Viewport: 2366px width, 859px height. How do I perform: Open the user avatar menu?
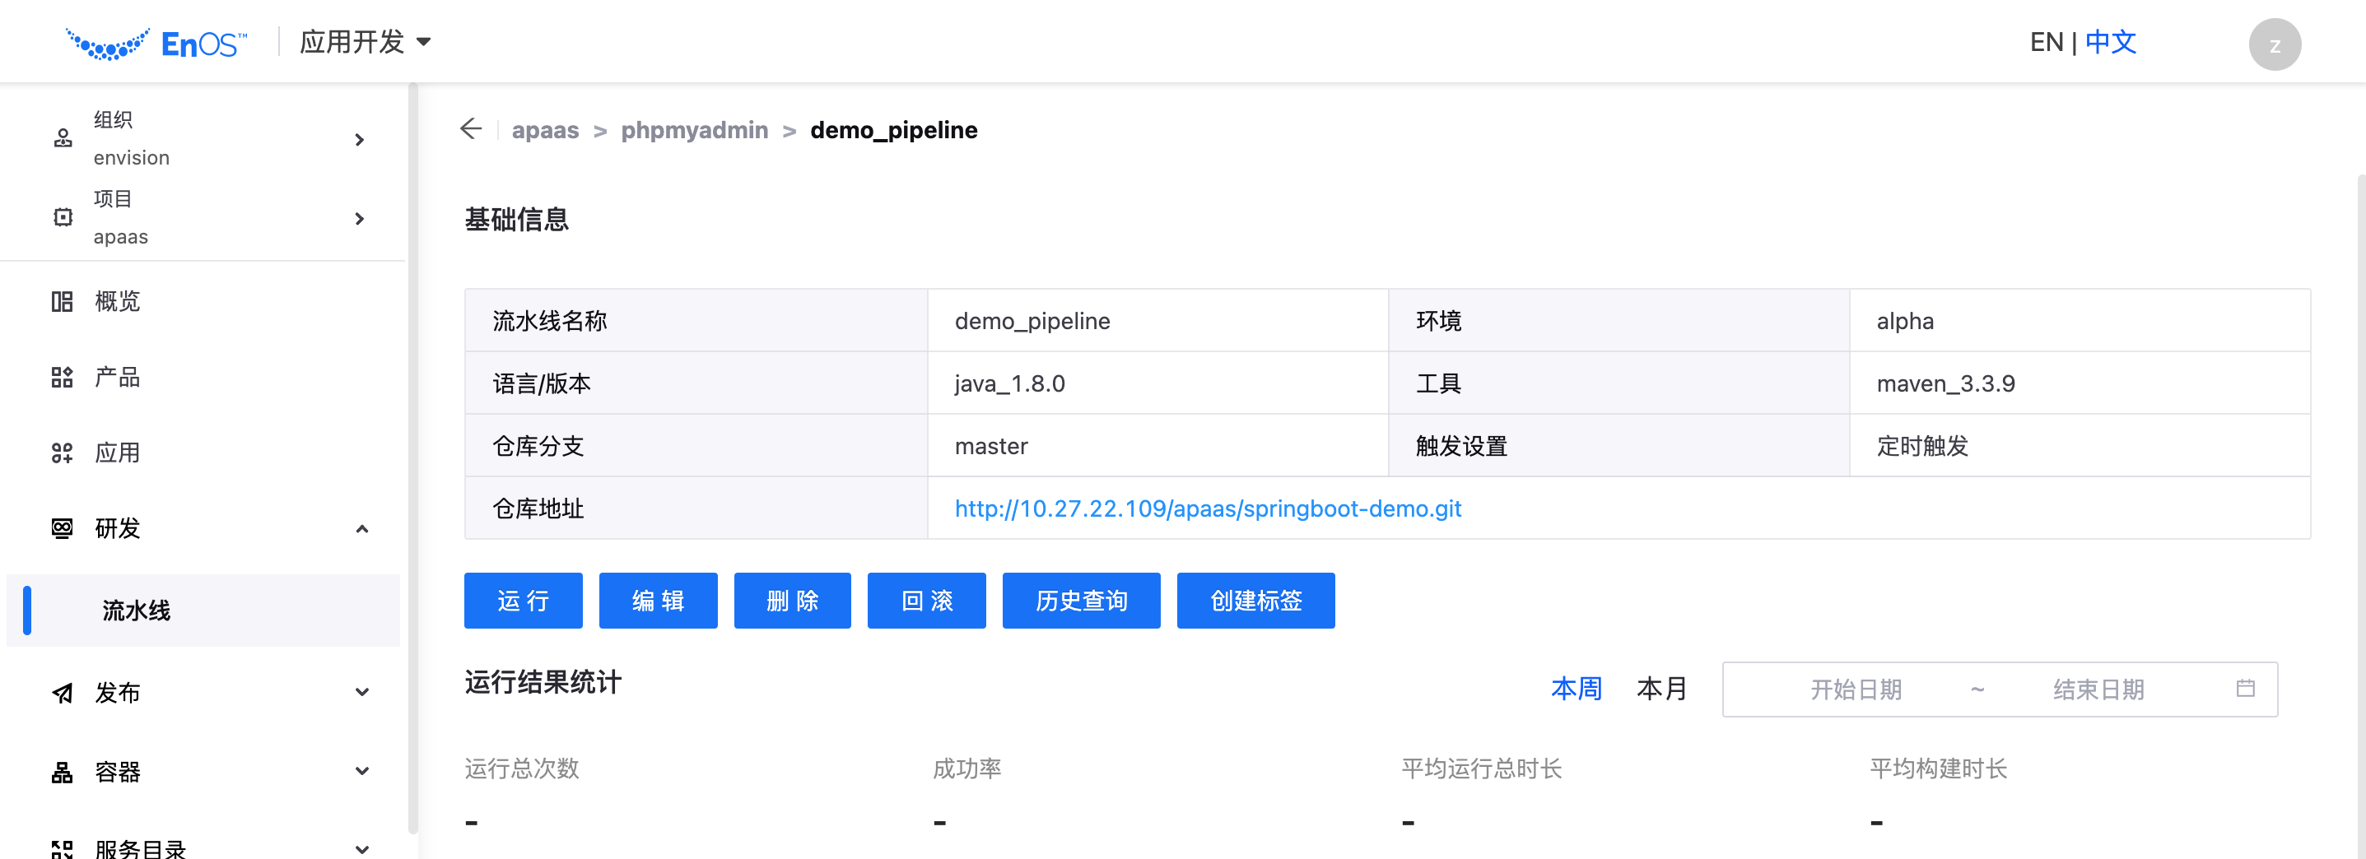(2273, 44)
